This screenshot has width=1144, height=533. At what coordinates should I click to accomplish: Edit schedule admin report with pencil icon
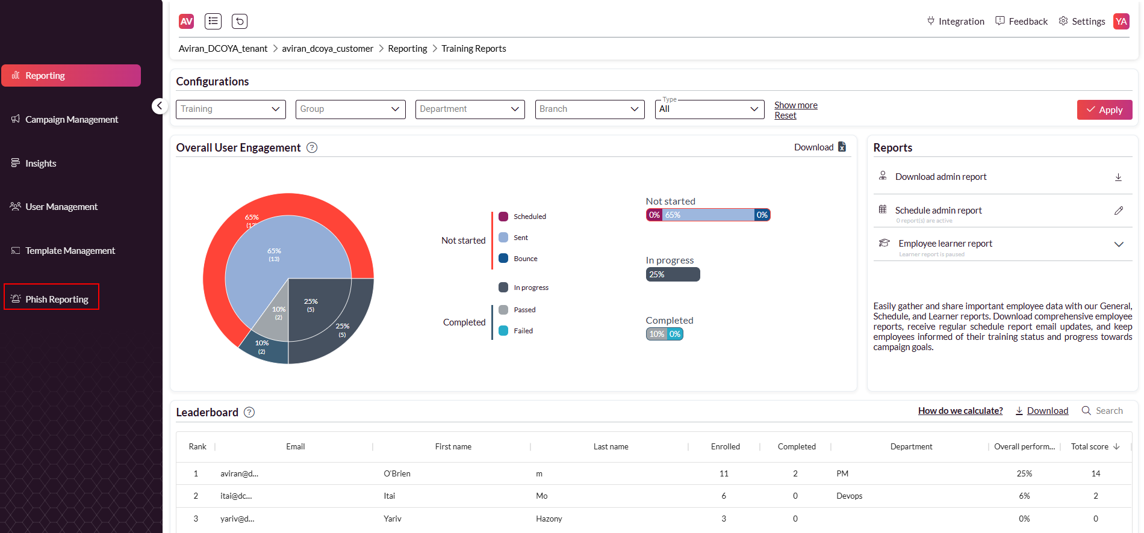point(1118,211)
